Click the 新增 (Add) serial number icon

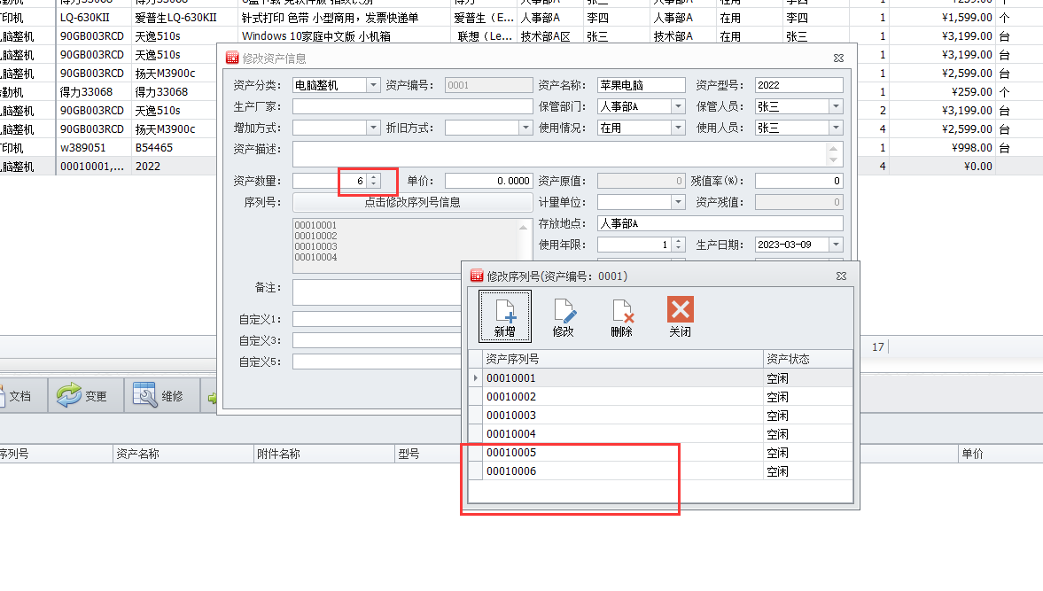[504, 316]
